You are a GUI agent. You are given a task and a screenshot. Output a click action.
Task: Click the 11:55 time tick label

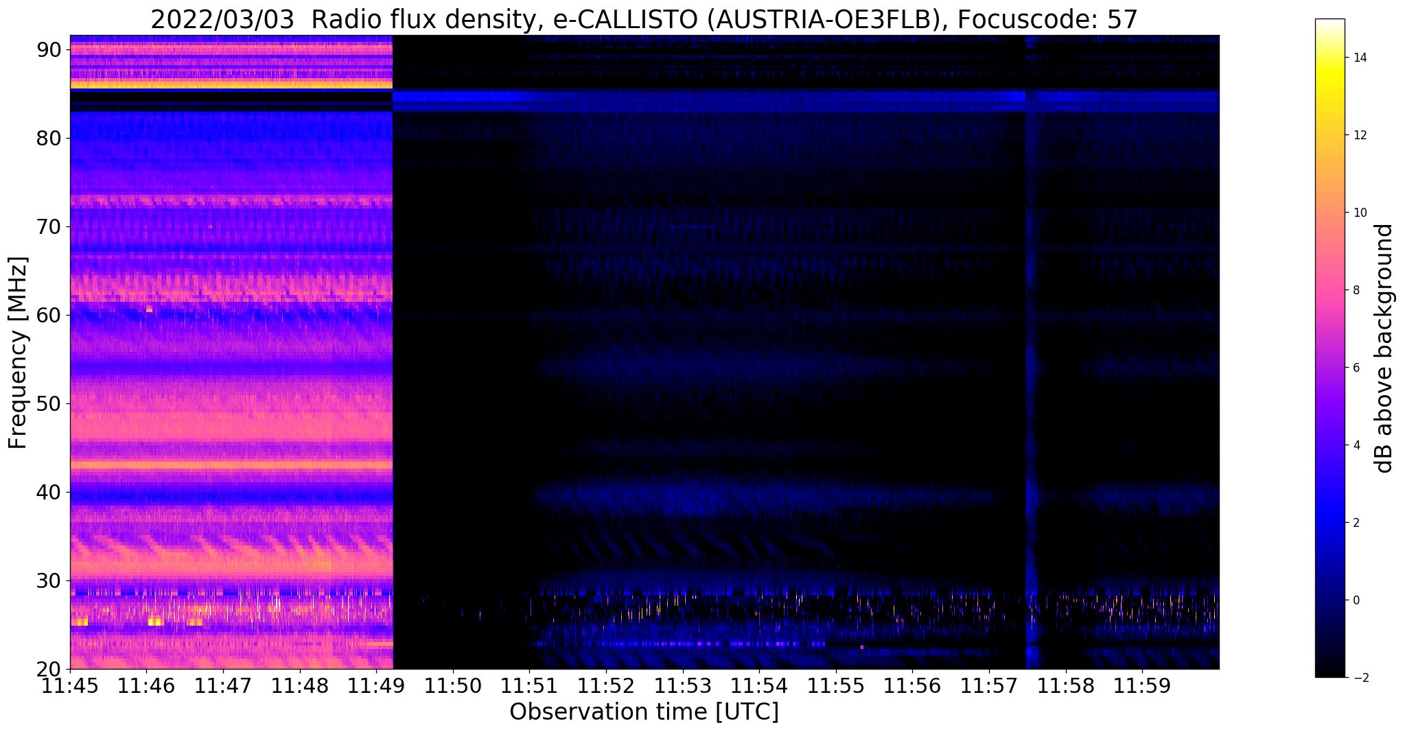[x=836, y=685]
